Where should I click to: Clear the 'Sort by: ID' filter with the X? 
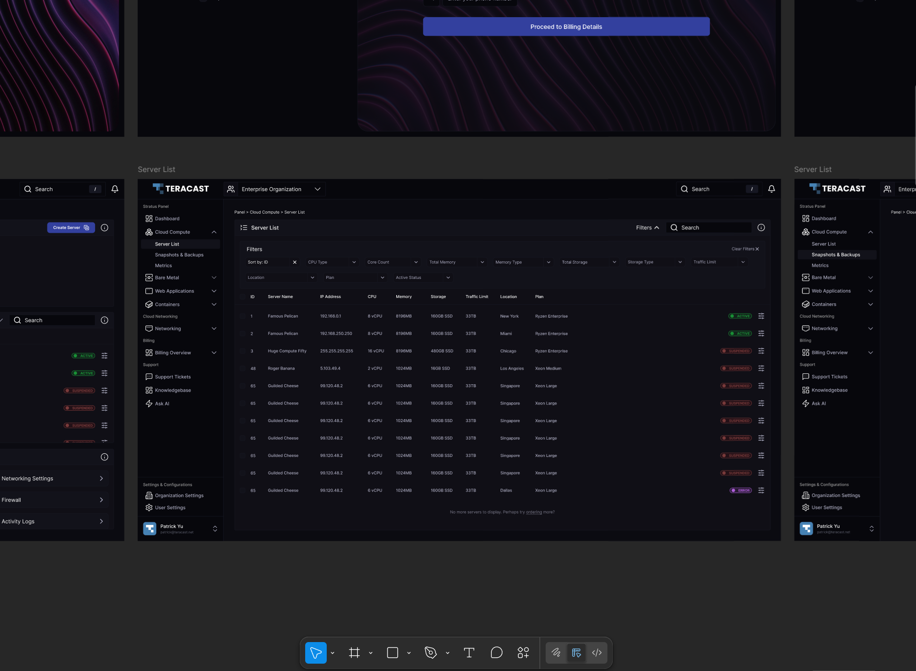(294, 262)
